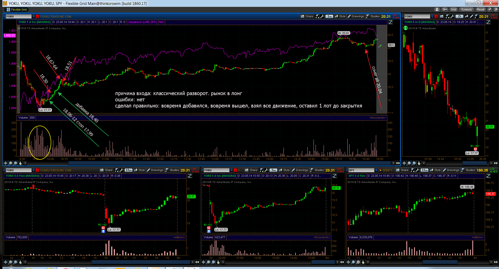Screen dimensions: 499x269
Task: Open Studies on the YOKU 15m chart
Action: pyautogui.click(x=172, y=170)
